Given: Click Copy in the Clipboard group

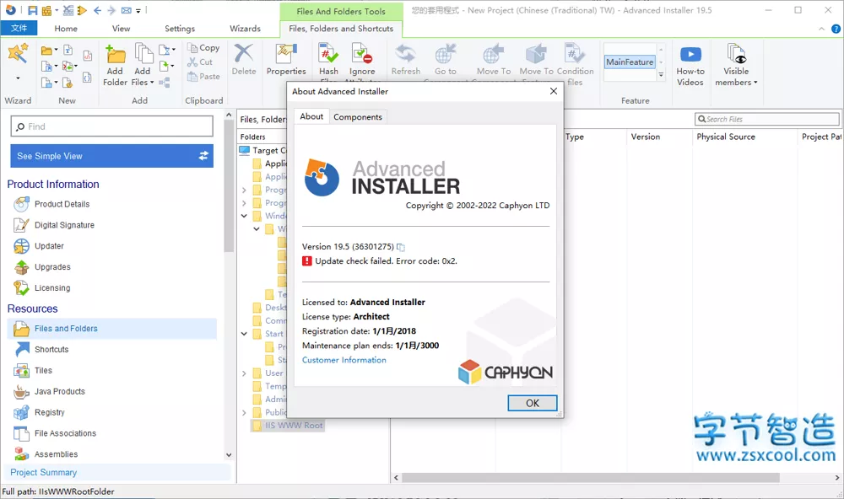Looking at the screenshot, I should click(x=203, y=48).
